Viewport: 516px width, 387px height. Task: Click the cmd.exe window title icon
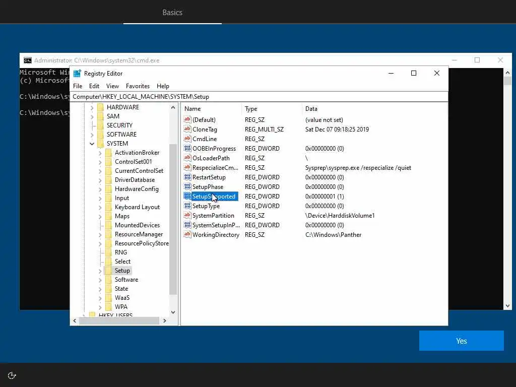point(28,60)
